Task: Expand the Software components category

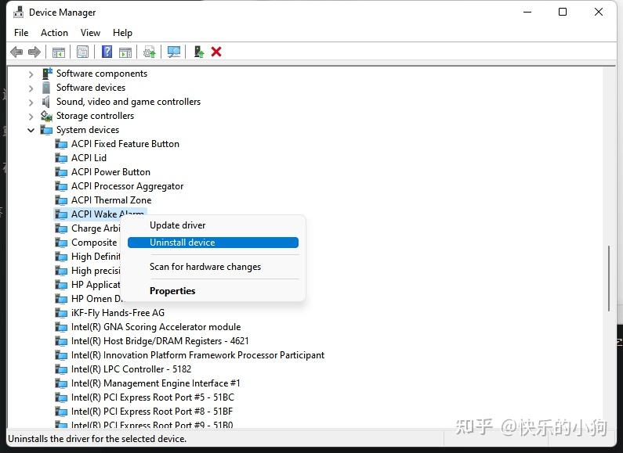Action: click(x=31, y=74)
